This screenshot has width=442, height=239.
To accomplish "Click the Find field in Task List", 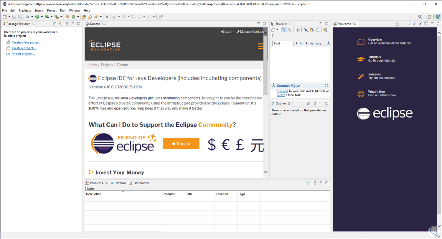I will (x=283, y=43).
